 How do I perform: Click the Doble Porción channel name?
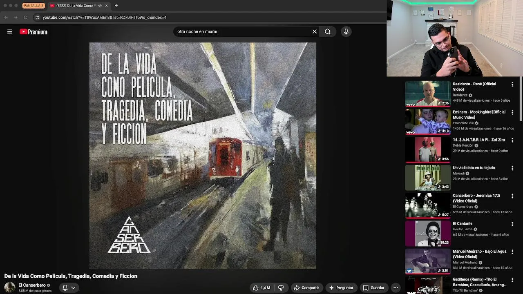point(463,145)
